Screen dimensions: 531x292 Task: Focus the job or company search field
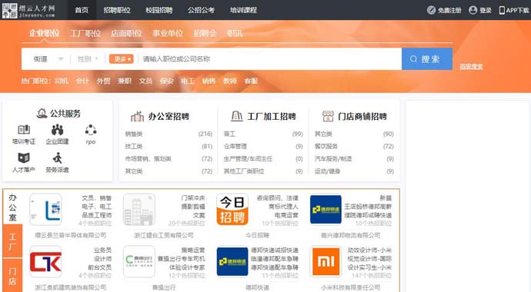tap(270, 59)
